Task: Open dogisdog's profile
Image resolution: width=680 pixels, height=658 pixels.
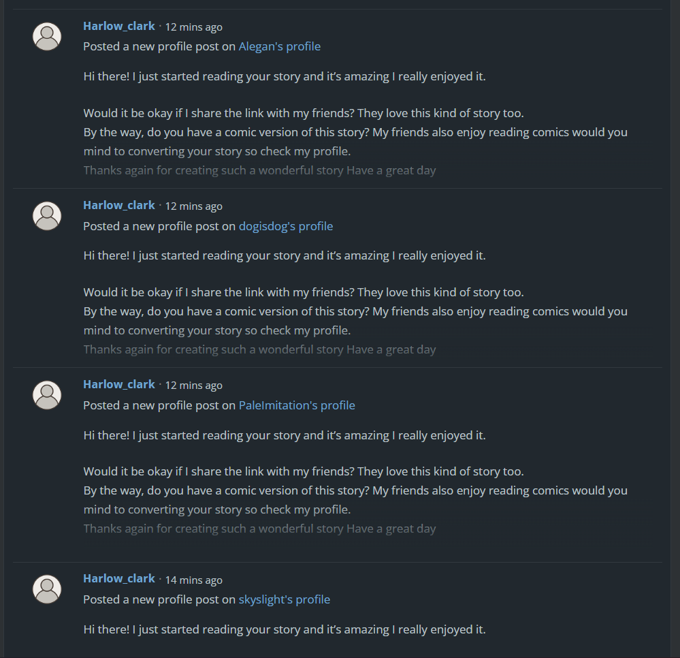Action: click(x=285, y=225)
